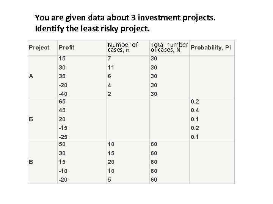Select the "Total number of cases, N" header
Screen dimensions: 273x204
click(169, 47)
